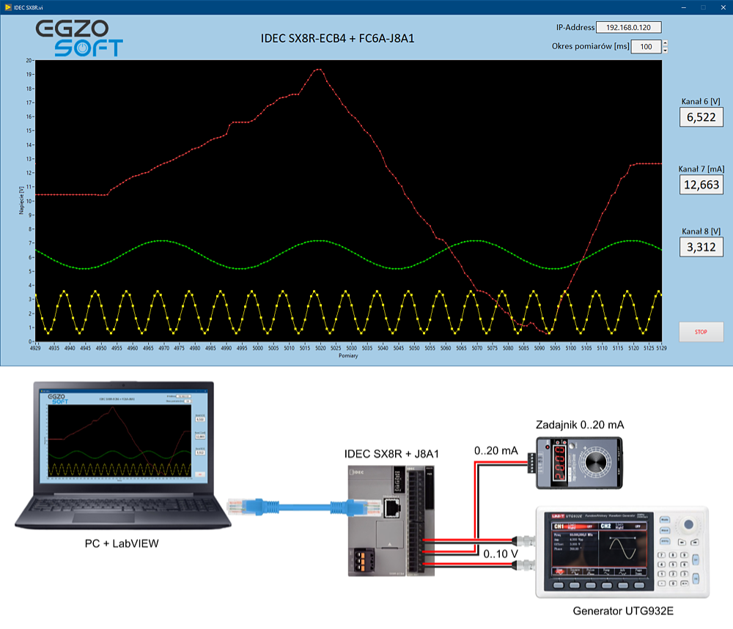Decrement the Okres pomiarów stepper down arrow

click(x=666, y=50)
